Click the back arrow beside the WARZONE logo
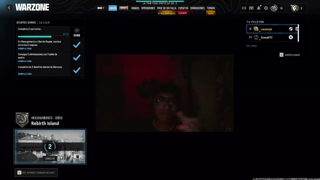Screen dimensions: 320x180 [x=9, y=8]
